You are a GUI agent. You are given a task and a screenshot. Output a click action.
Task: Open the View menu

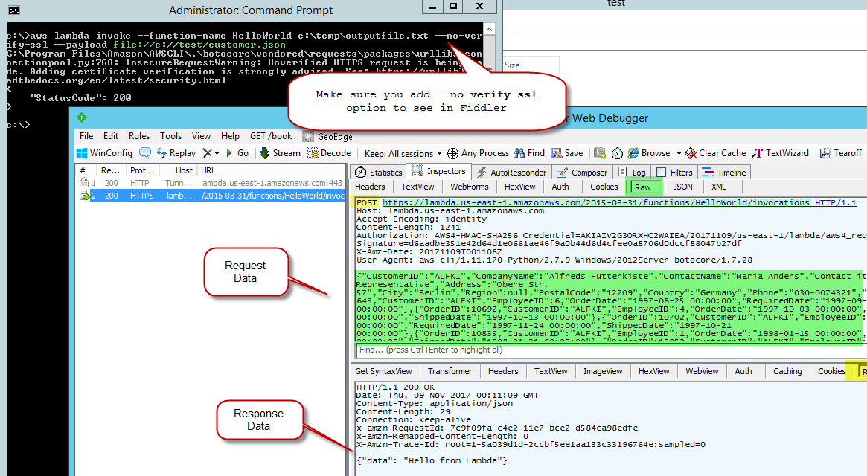click(x=201, y=136)
